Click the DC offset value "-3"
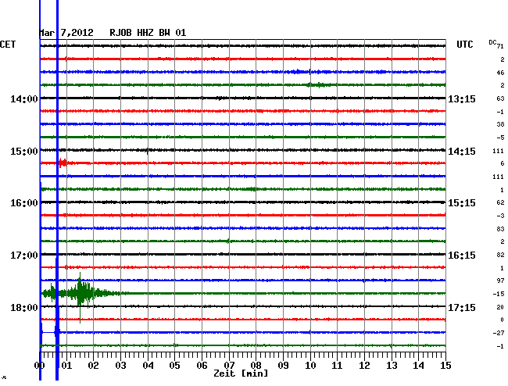Screen dimensions: 508x386 pos(500,216)
